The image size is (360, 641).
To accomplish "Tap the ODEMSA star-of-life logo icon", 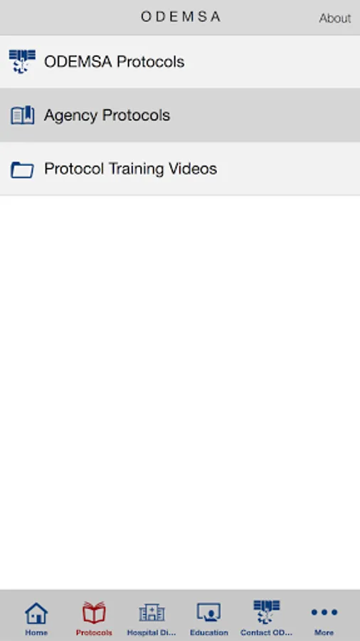I will (x=22, y=61).
